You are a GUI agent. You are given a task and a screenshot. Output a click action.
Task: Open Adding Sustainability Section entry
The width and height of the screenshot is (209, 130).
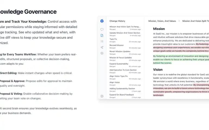point(125,90)
